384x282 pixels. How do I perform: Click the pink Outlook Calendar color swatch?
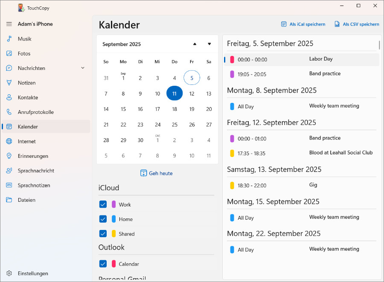(114, 264)
